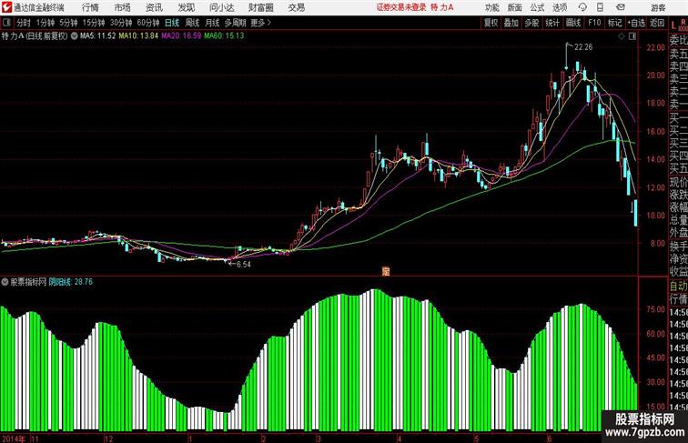Viewport: 688px width, 443px height.
Task: Click the 阴阳线: 28.76 indicator value
Action: [71, 282]
